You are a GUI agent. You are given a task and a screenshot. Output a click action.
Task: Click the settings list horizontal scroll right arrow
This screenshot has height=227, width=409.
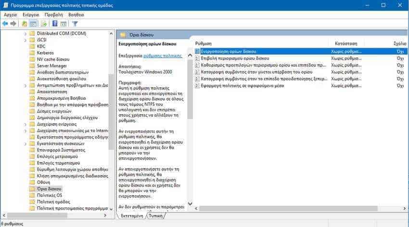(x=405, y=209)
